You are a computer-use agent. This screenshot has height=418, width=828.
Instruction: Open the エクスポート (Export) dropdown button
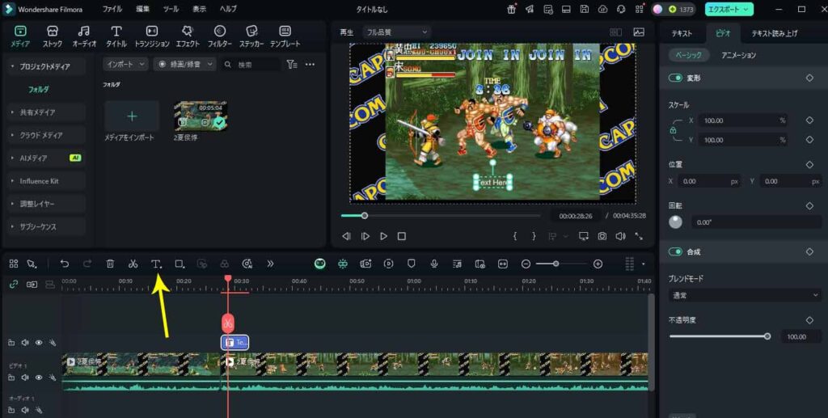tap(729, 9)
